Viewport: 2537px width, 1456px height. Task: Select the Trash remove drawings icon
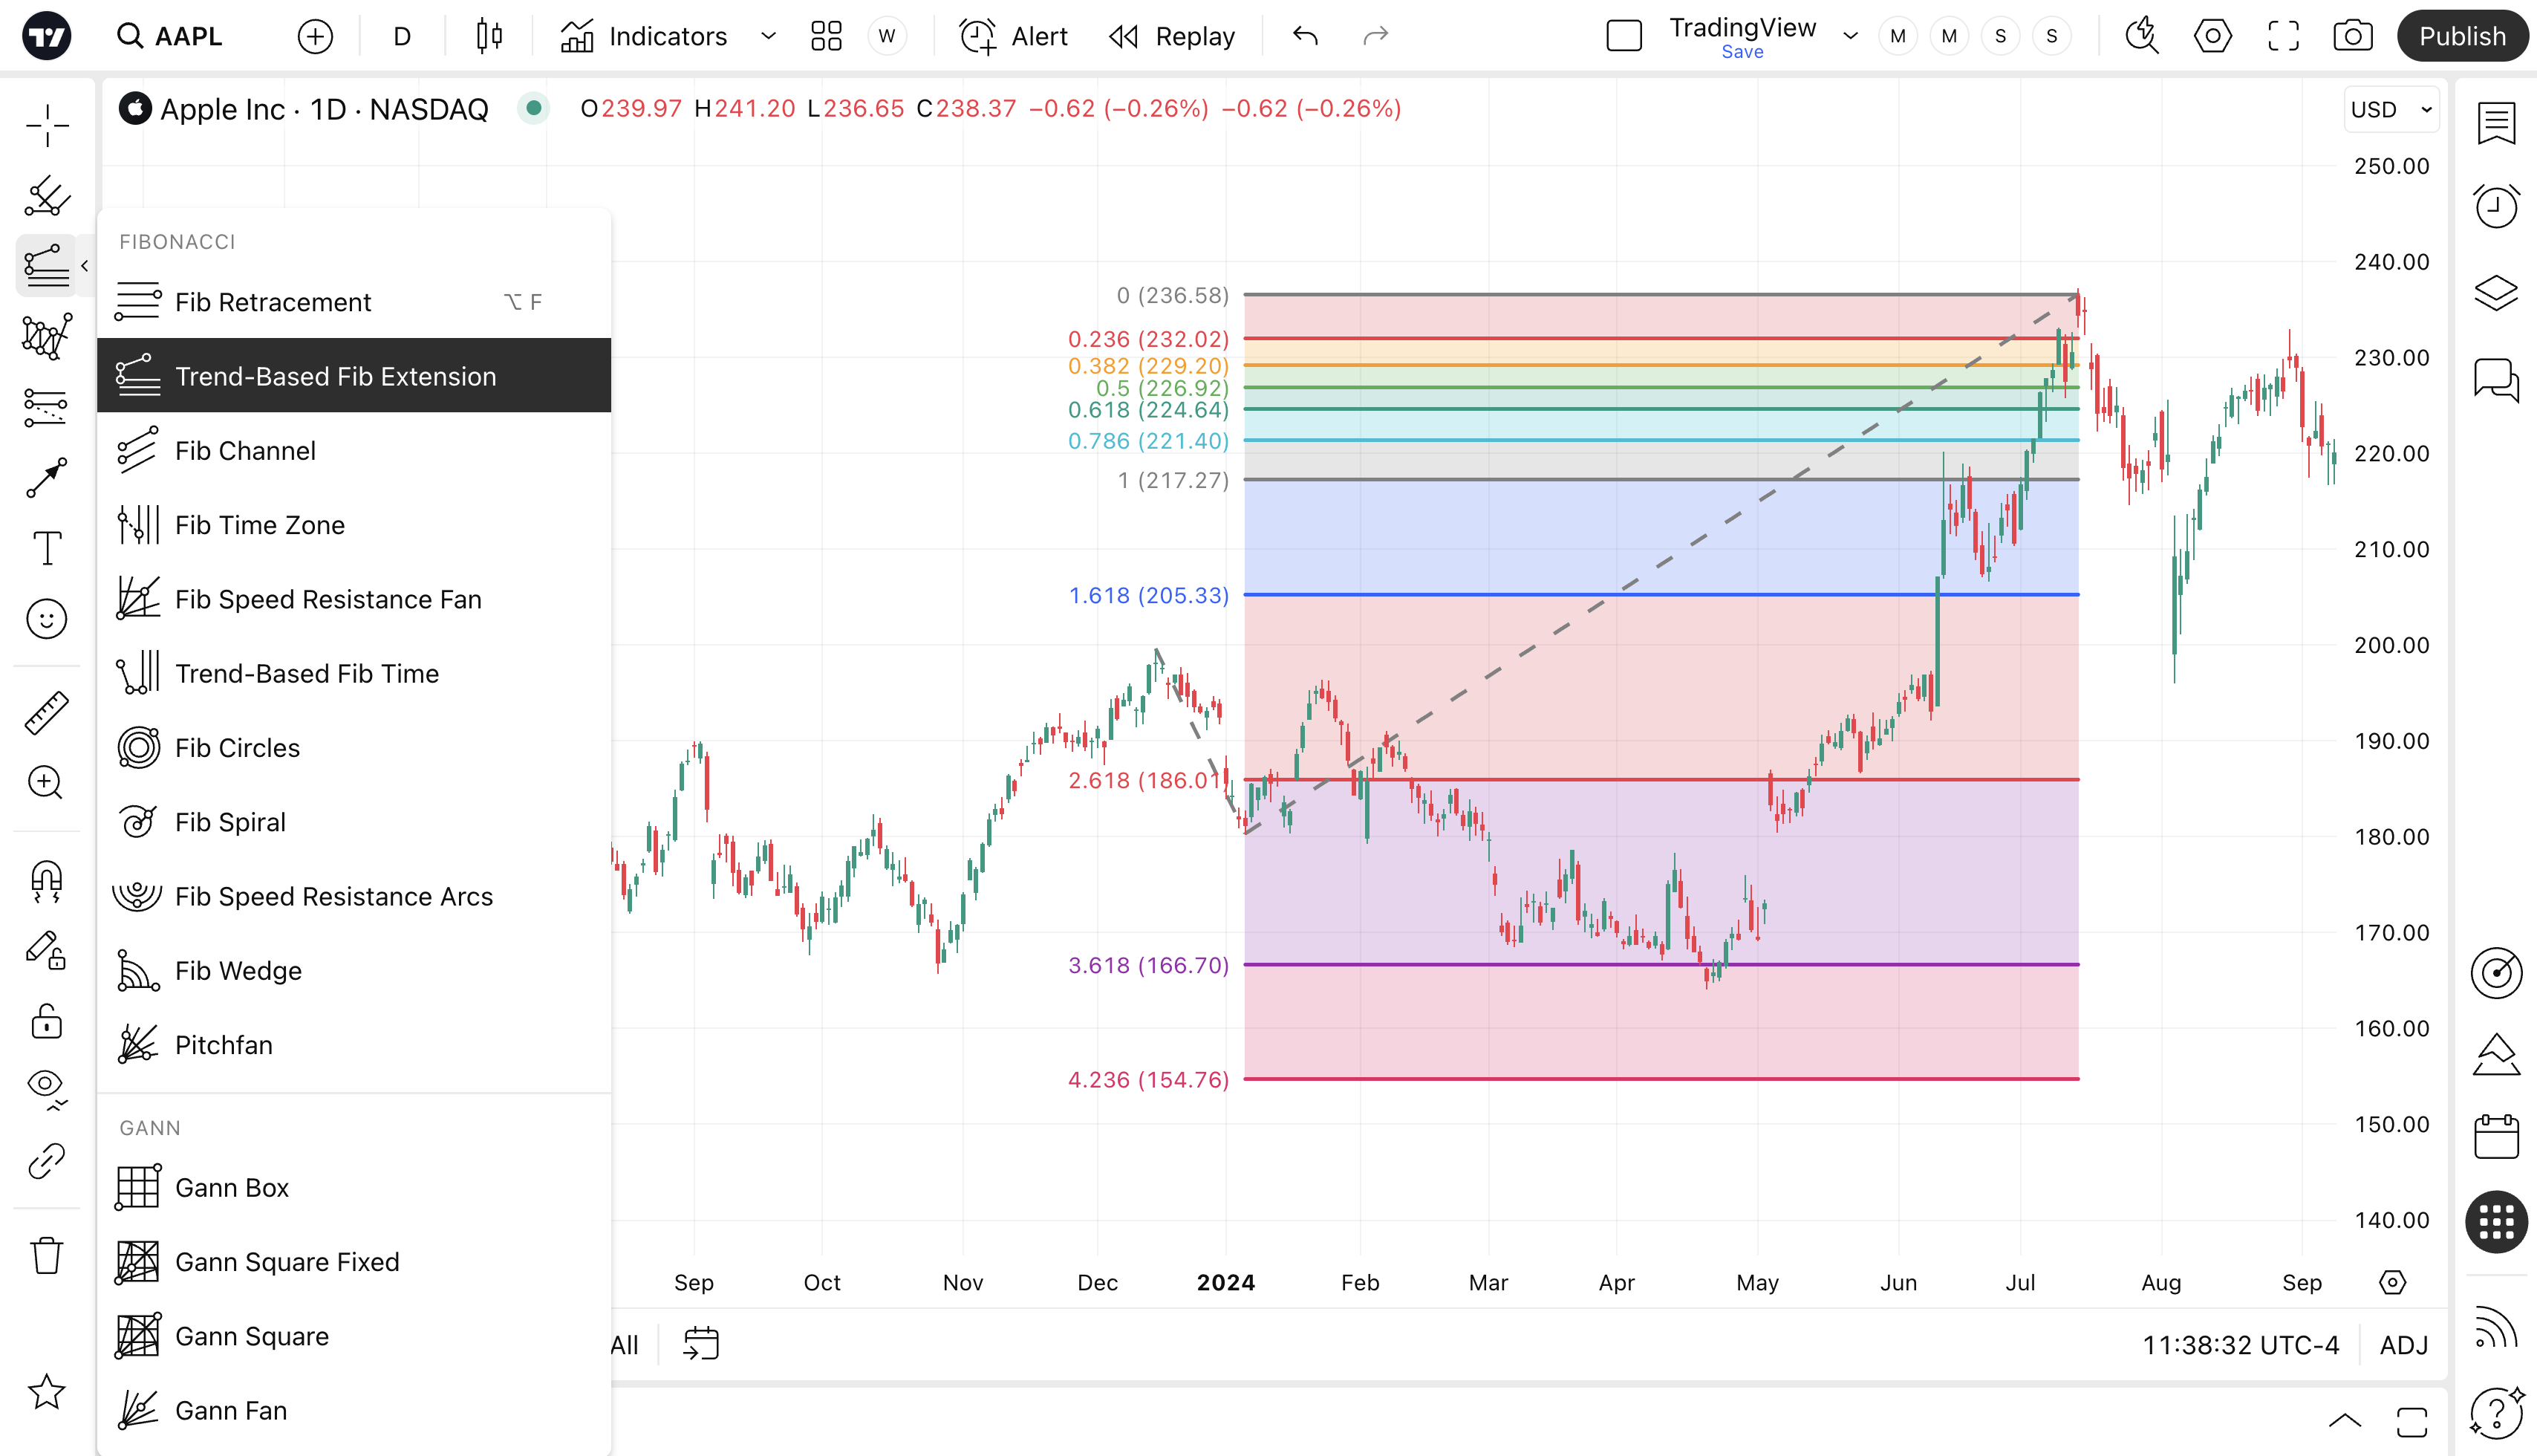click(x=46, y=1255)
